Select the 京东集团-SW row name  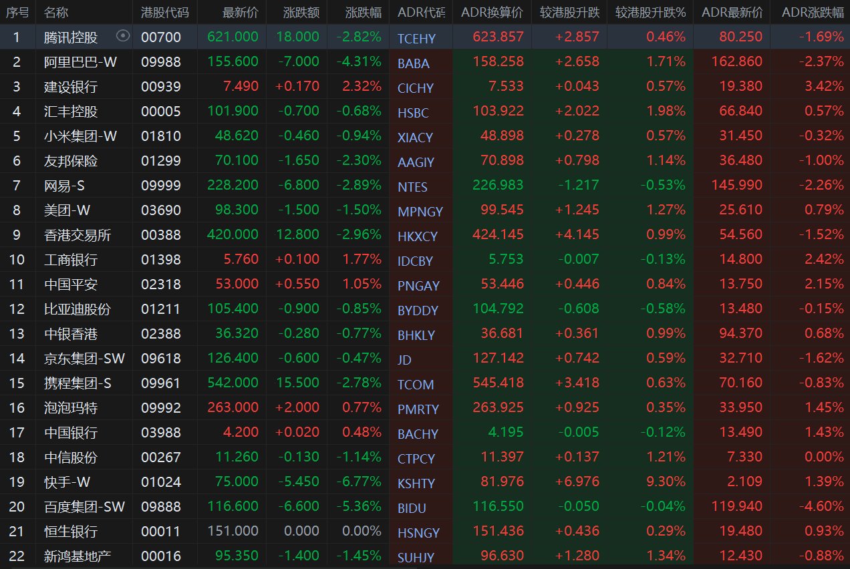coord(84,358)
